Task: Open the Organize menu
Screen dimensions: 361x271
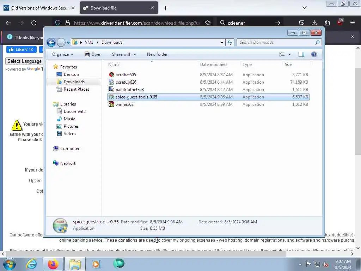Action: click(63, 54)
